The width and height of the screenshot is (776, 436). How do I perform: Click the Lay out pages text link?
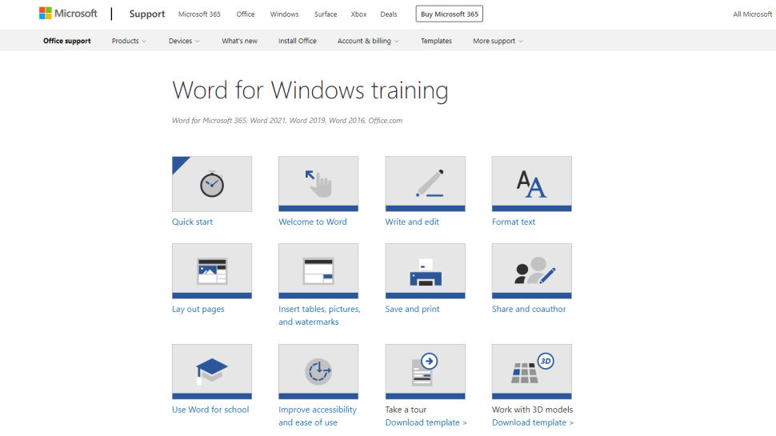pyautogui.click(x=198, y=310)
